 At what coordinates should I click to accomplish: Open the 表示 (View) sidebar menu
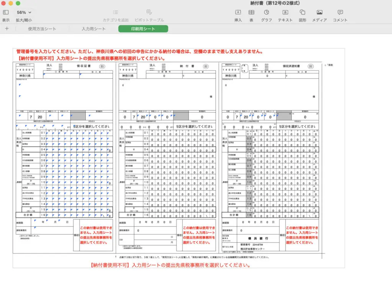click(x=6, y=13)
